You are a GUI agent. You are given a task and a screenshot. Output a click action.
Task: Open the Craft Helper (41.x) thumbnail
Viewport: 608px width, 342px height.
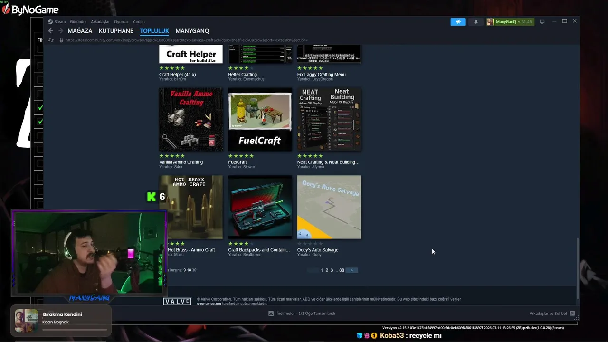pos(191,54)
